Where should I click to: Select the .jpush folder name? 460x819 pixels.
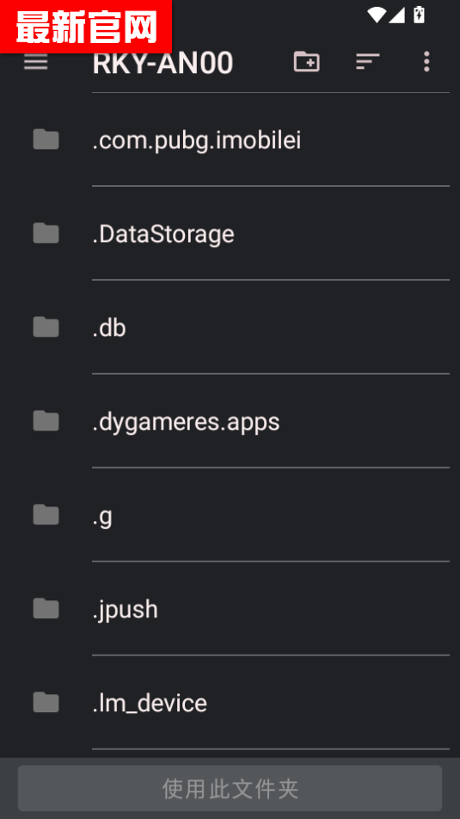click(x=126, y=610)
